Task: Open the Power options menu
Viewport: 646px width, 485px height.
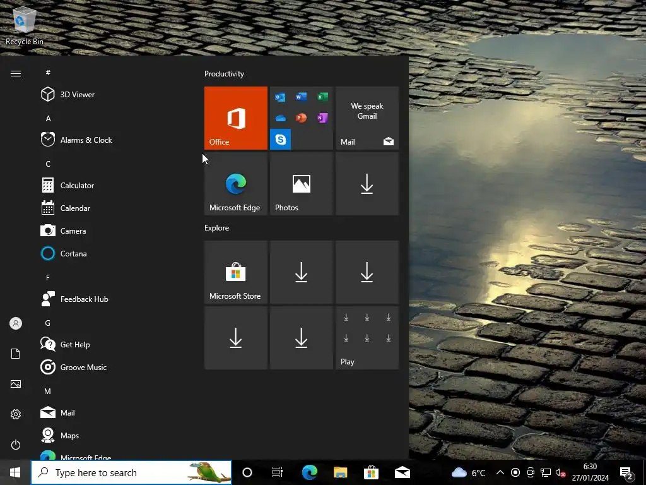Action: [x=16, y=445]
